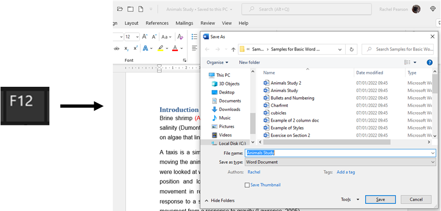Expand the Save as type dropdown
The height and width of the screenshot is (211, 441).
click(340, 162)
